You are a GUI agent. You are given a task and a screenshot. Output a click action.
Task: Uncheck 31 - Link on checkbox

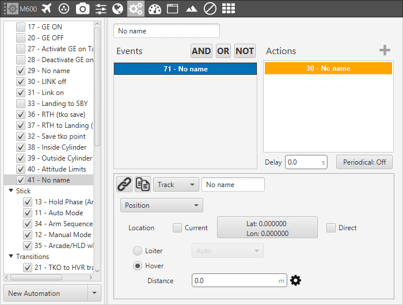pyautogui.click(x=21, y=93)
